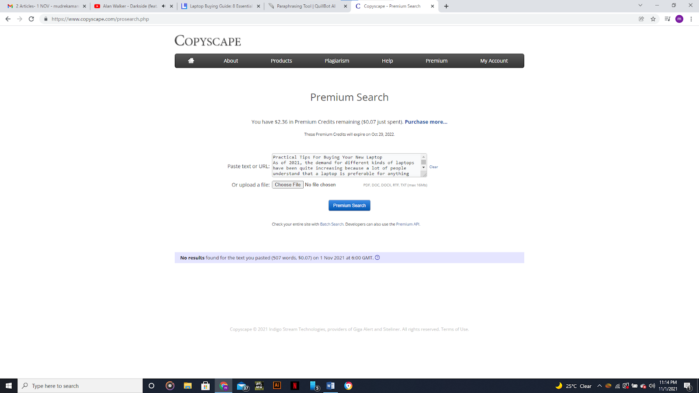Click the help icon beside the results message
699x393 pixels.
[377, 258]
